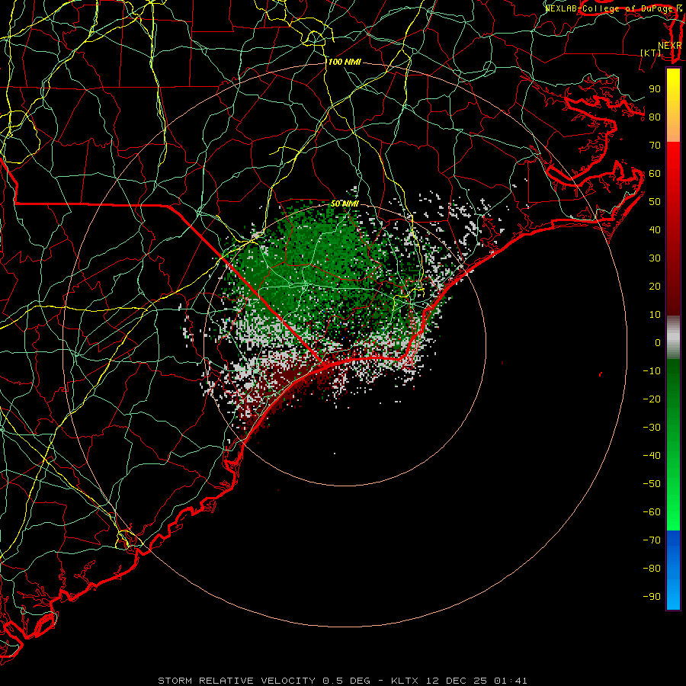Screen dimensions: 686x686
Task: Click the 100 NMI range ring label
Action: [345, 63]
